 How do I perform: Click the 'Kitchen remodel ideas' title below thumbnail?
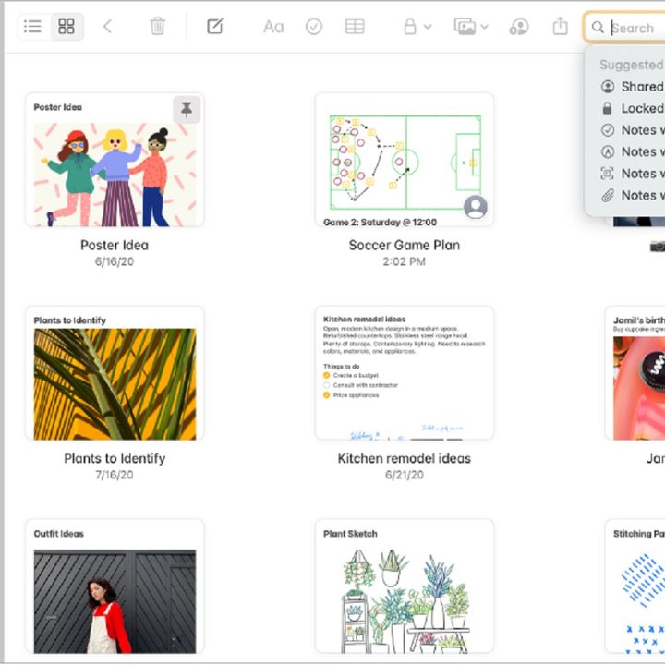tap(405, 458)
